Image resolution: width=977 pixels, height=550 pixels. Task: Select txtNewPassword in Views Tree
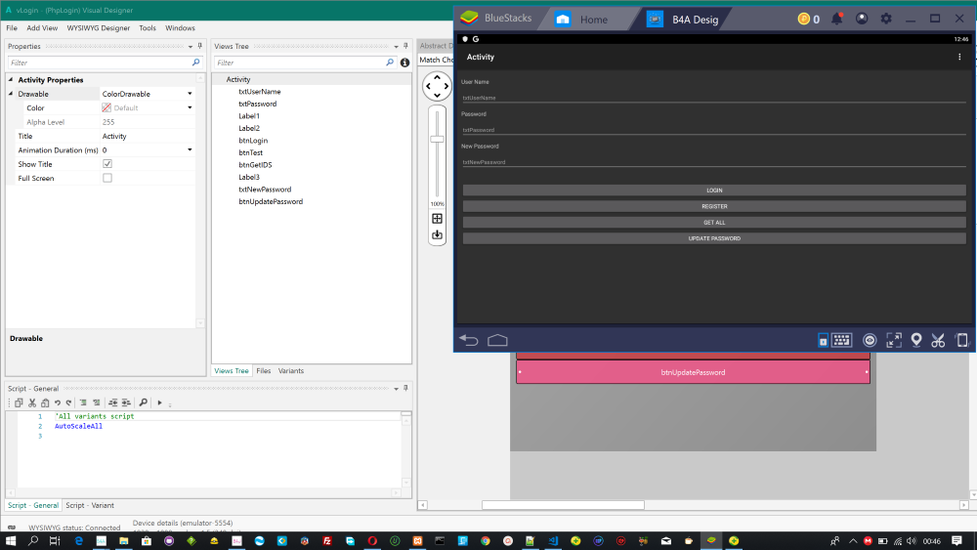click(x=265, y=190)
